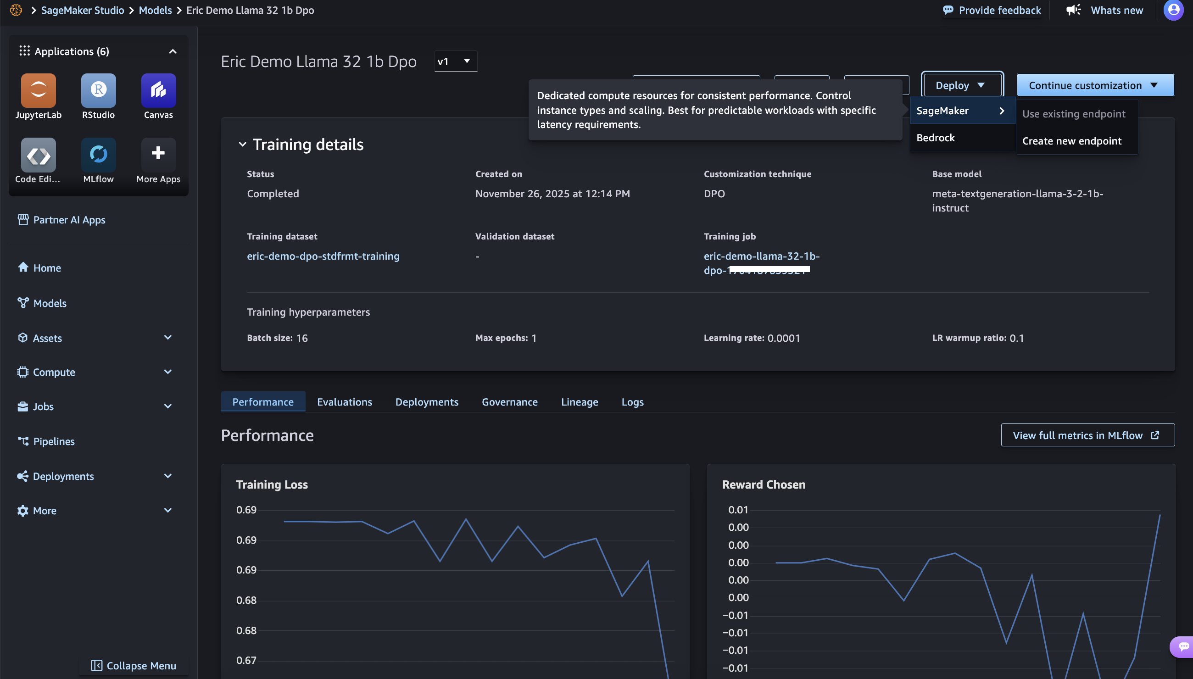Collapse the Applications panel

173,51
